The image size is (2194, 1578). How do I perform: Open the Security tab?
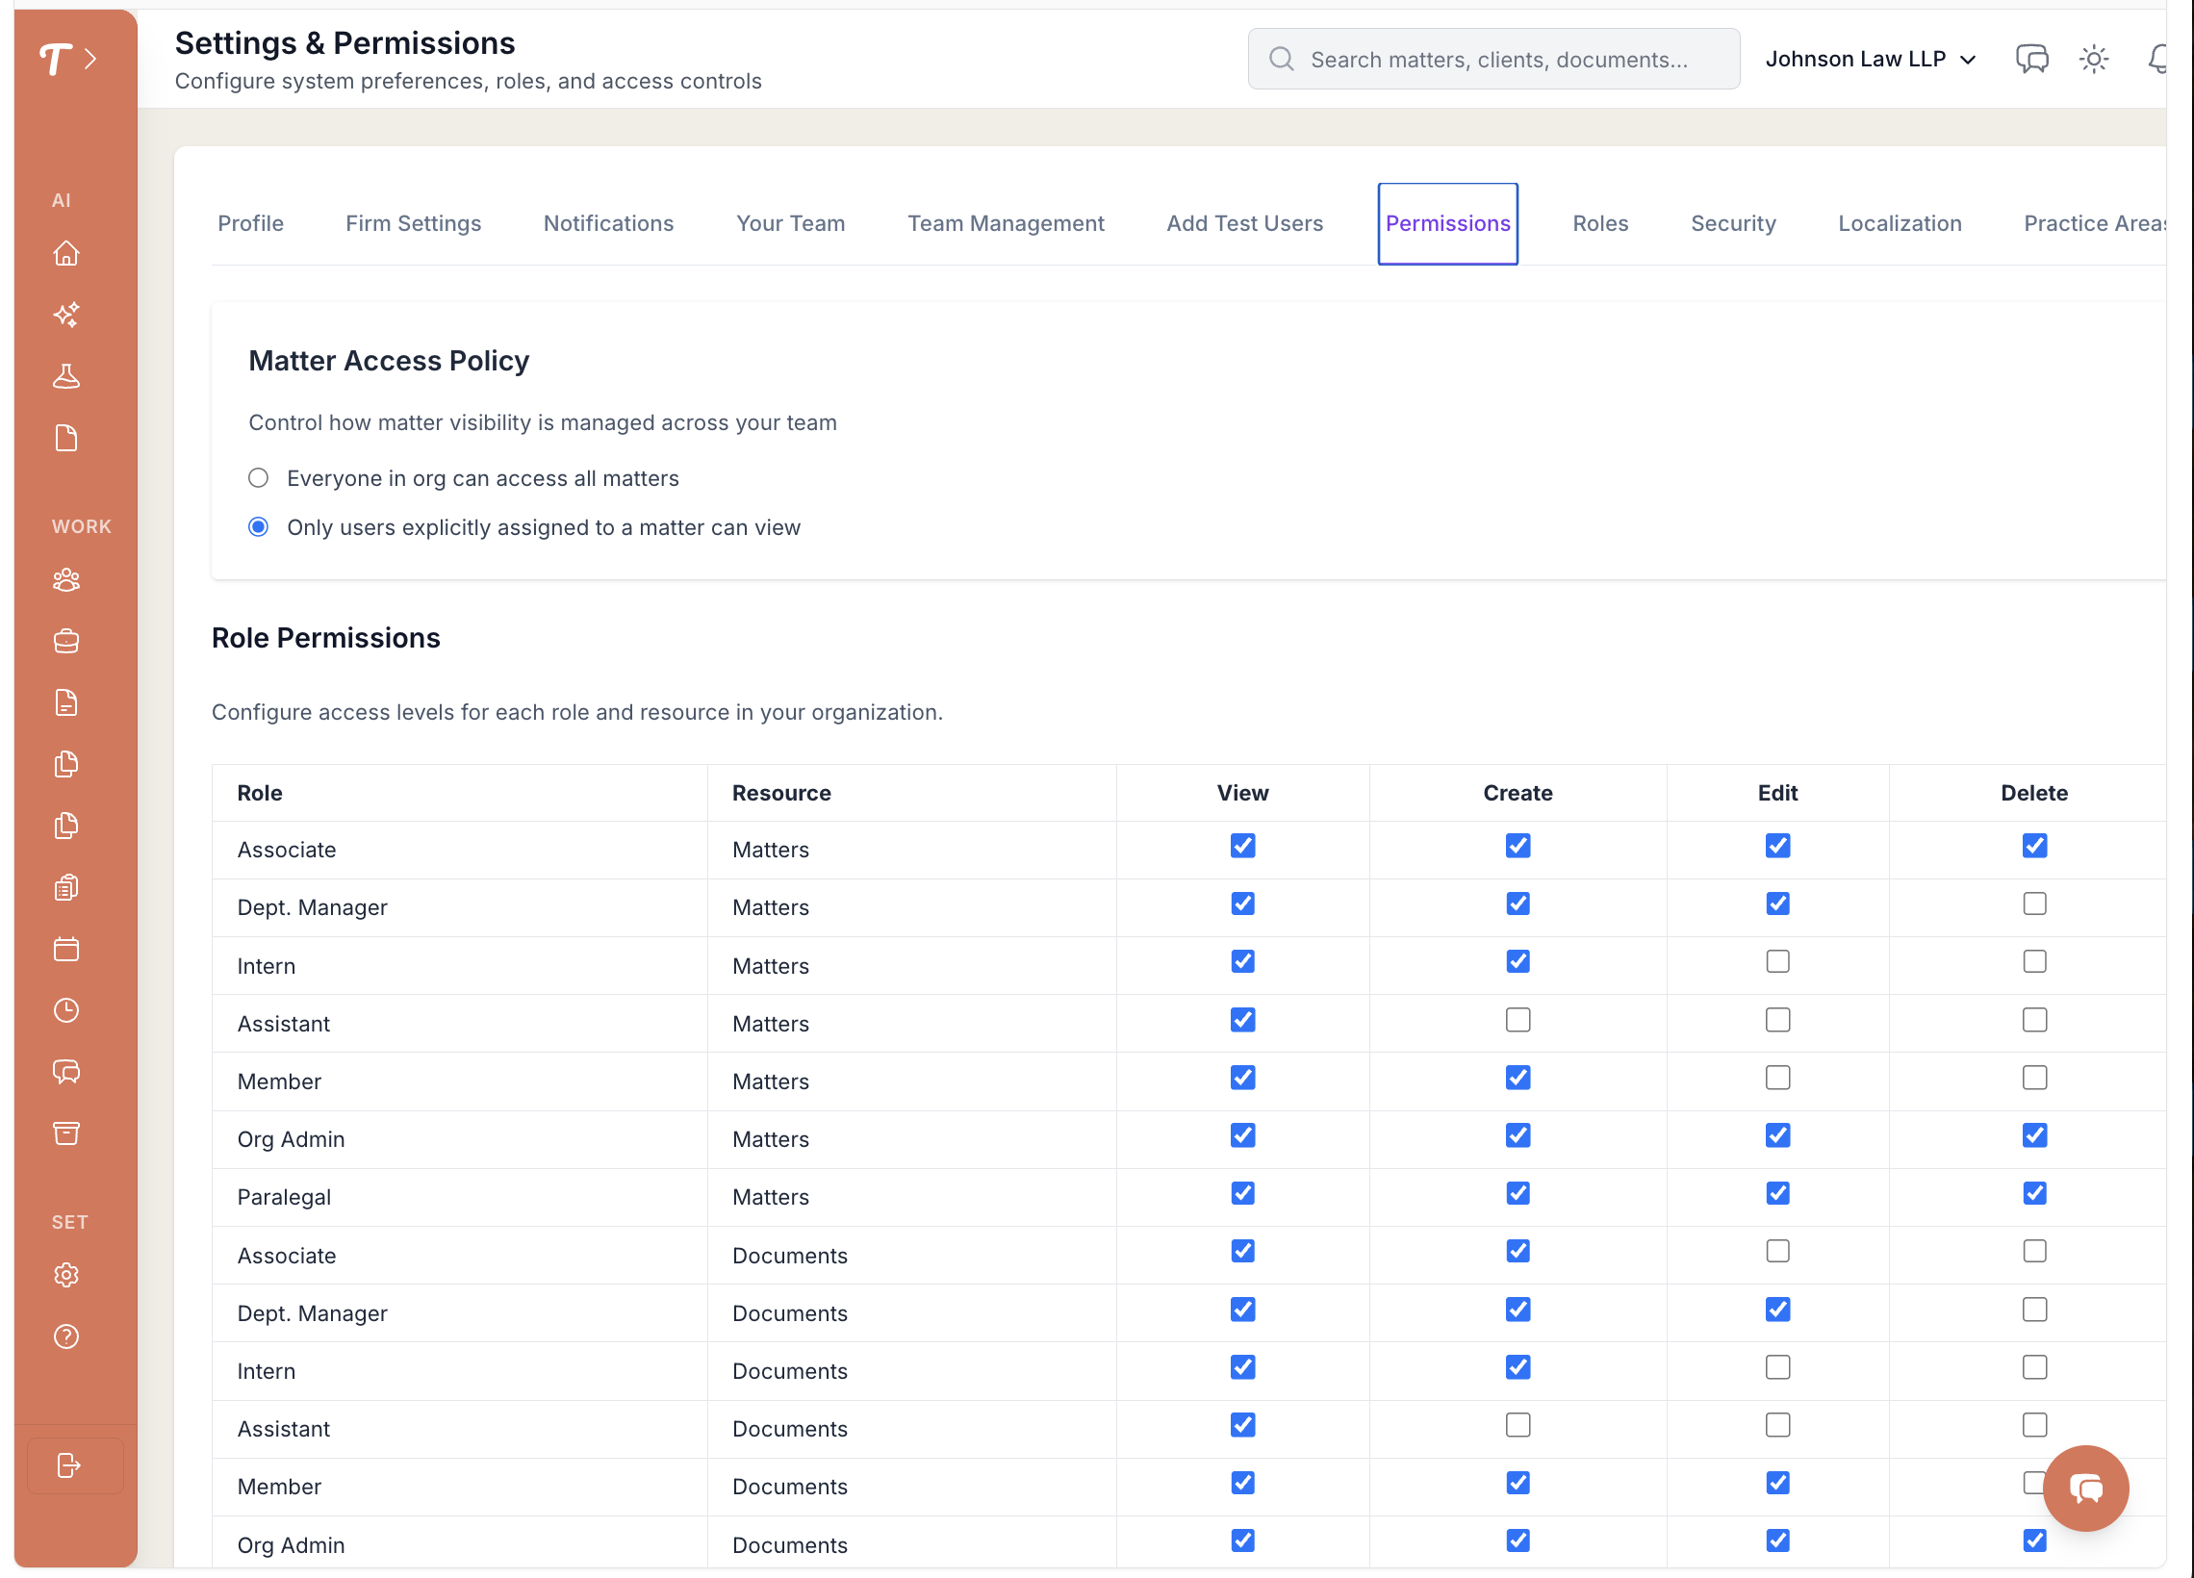pos(1732,223)
